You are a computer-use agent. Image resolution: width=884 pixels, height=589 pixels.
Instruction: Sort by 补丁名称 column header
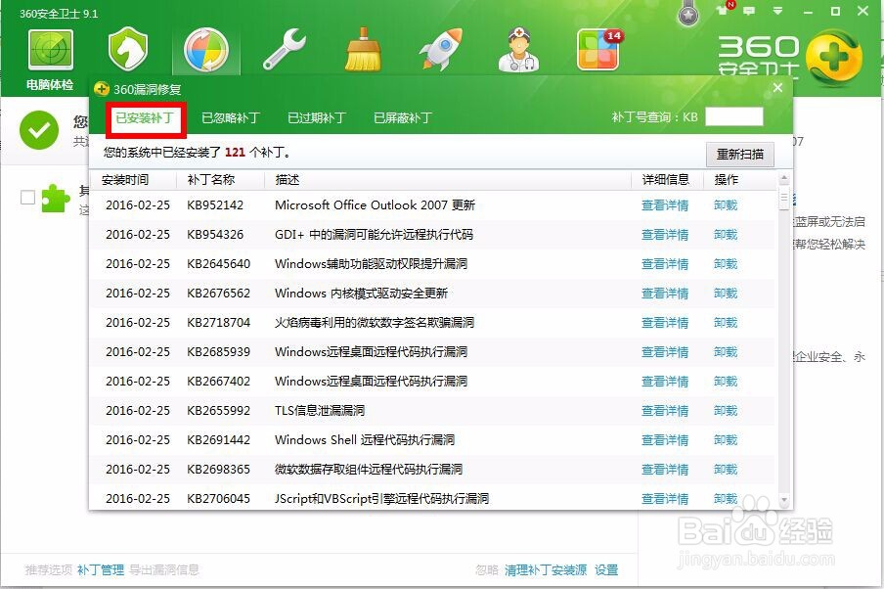211,179
